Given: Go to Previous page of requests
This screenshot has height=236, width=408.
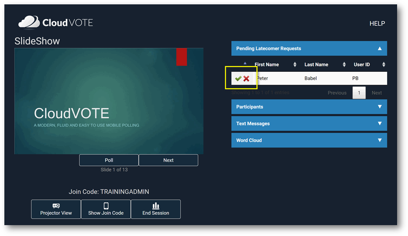Looking at the screenshot, I should click(337, 93).
